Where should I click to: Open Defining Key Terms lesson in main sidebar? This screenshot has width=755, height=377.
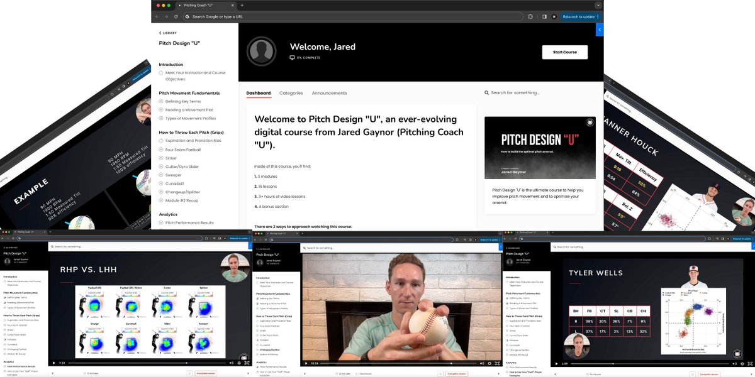[183, 101]
